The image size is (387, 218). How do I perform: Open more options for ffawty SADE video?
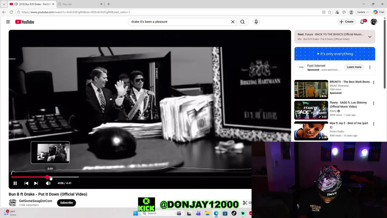pyautogui.click(x=374, y=103)
